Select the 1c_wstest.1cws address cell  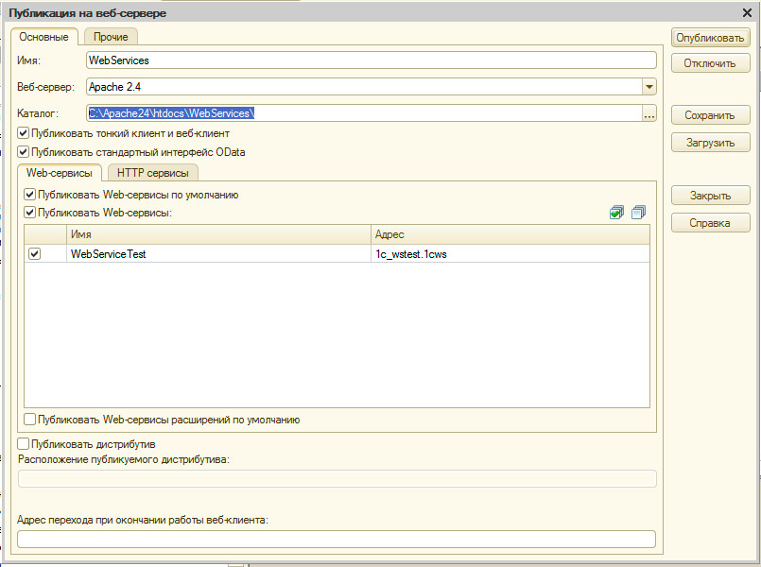point(510,253)
